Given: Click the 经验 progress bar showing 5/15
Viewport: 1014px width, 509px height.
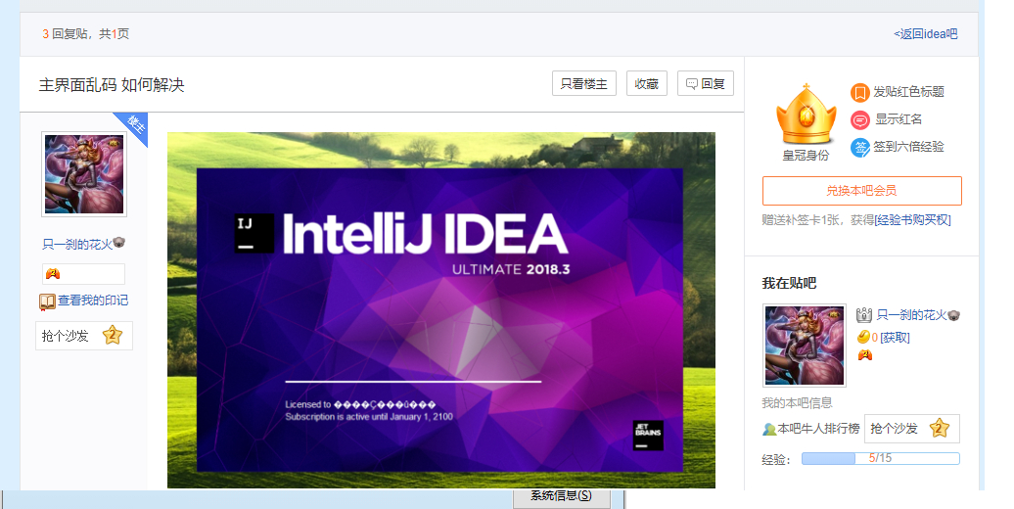Looking at the screenshot, I should point(881,458).
